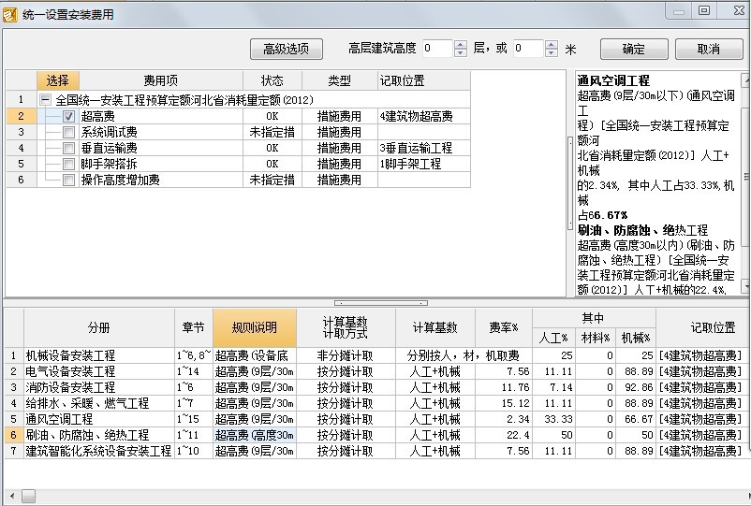Click the 费率% column header
Image resolution: width=751 pixels, height=506 pixels.
(504, 327)
